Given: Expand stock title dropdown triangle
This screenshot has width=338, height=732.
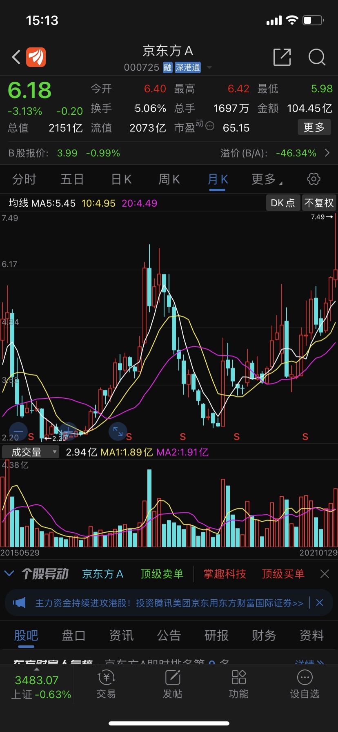Looking at the screenshot, I should click(x=209, y=67).
